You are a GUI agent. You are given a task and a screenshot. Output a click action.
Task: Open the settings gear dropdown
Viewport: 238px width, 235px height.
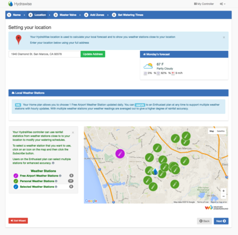click(223, 4)
